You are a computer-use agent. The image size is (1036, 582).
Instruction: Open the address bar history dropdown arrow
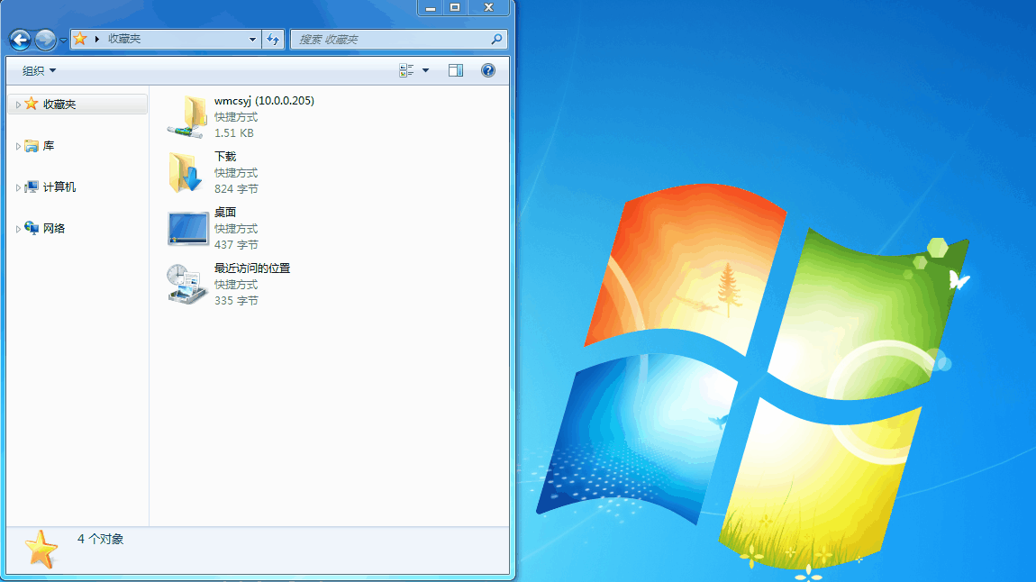click(x=252, y=39)
